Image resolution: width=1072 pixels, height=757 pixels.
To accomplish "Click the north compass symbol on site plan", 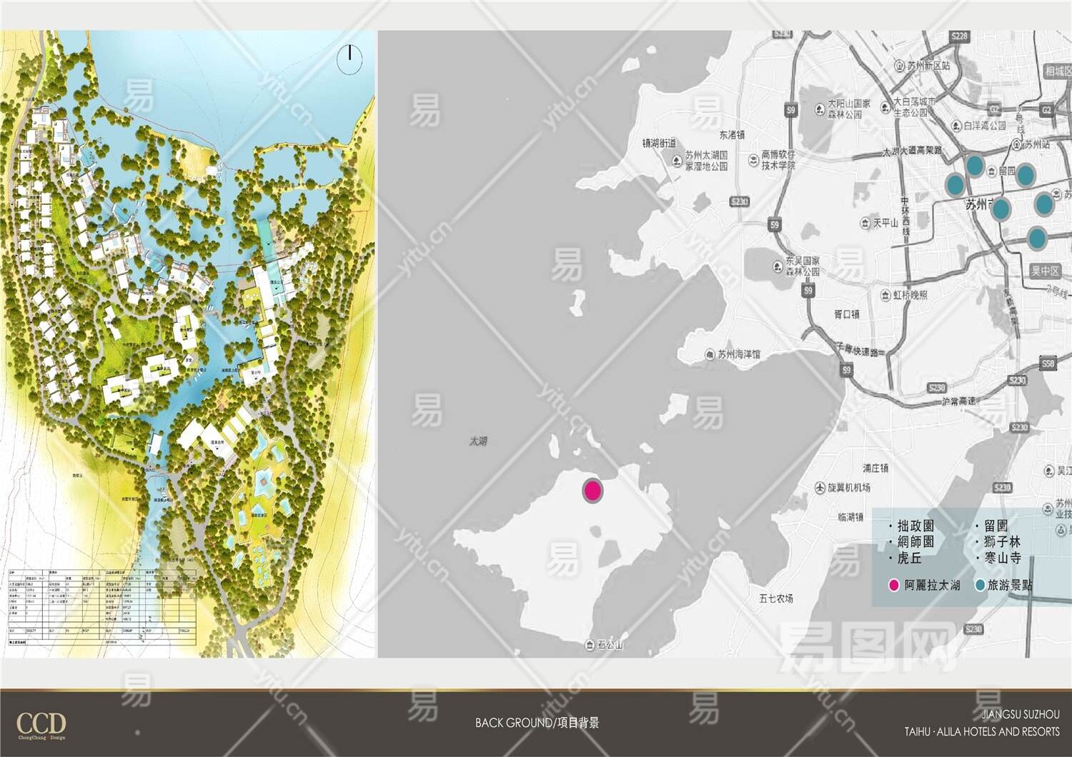I will [349, 59].
